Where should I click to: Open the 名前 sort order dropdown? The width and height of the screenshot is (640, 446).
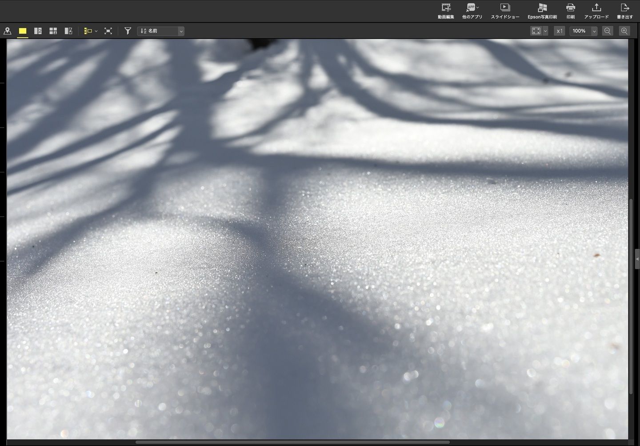click(x=161, y=31)
